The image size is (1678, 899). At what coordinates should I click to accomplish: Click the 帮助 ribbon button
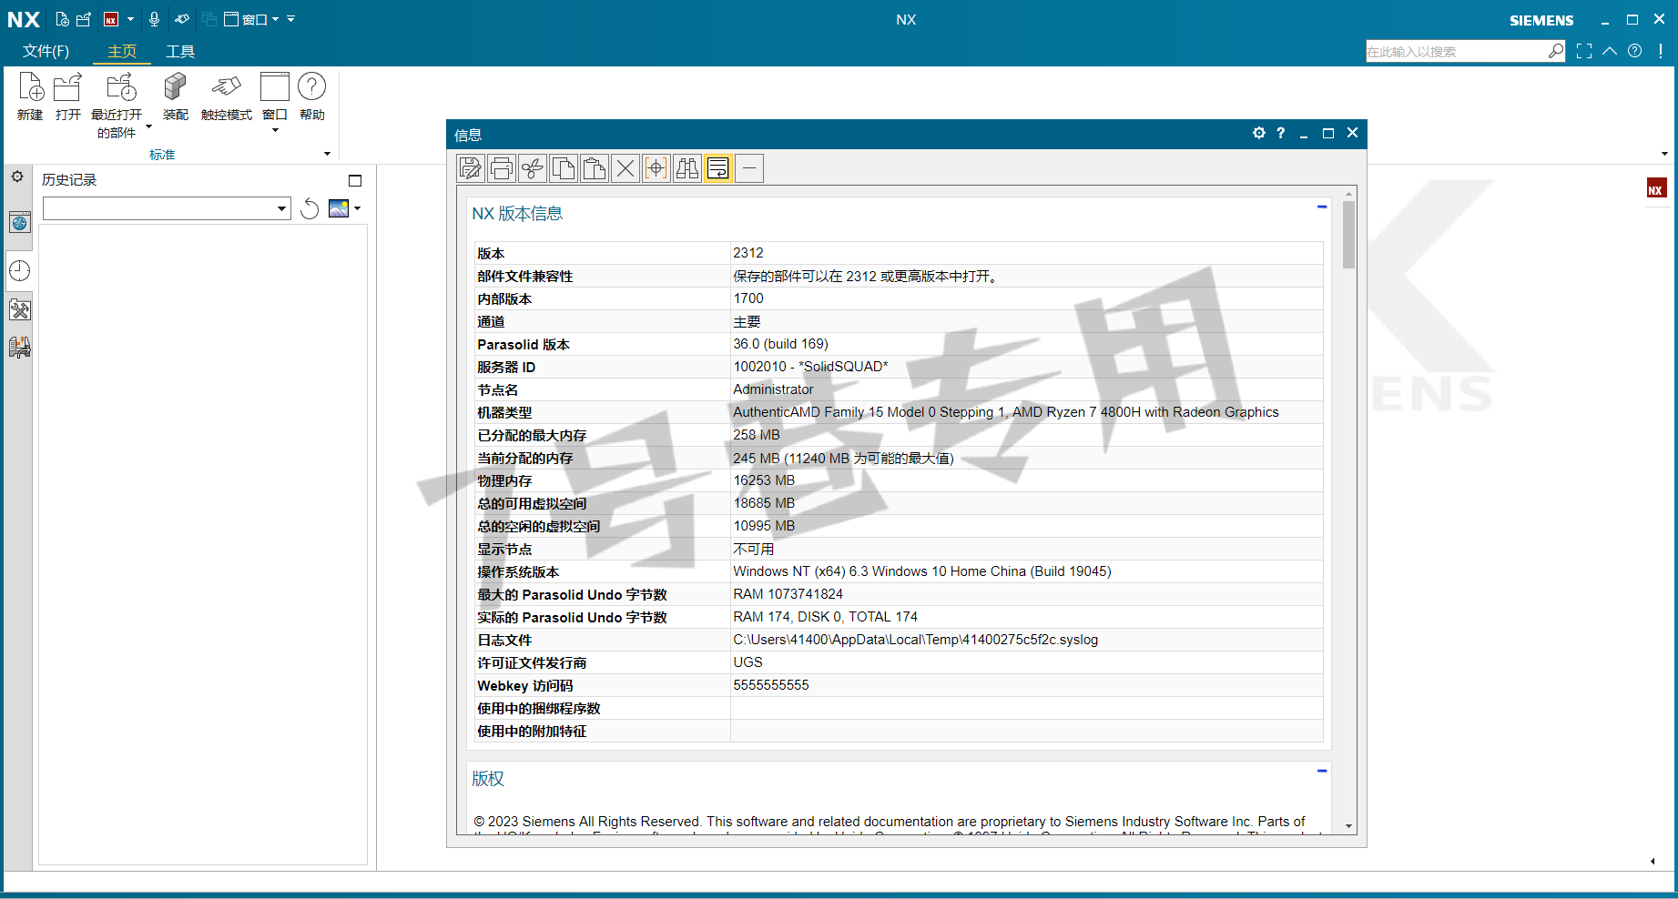(x=312, y=96)
